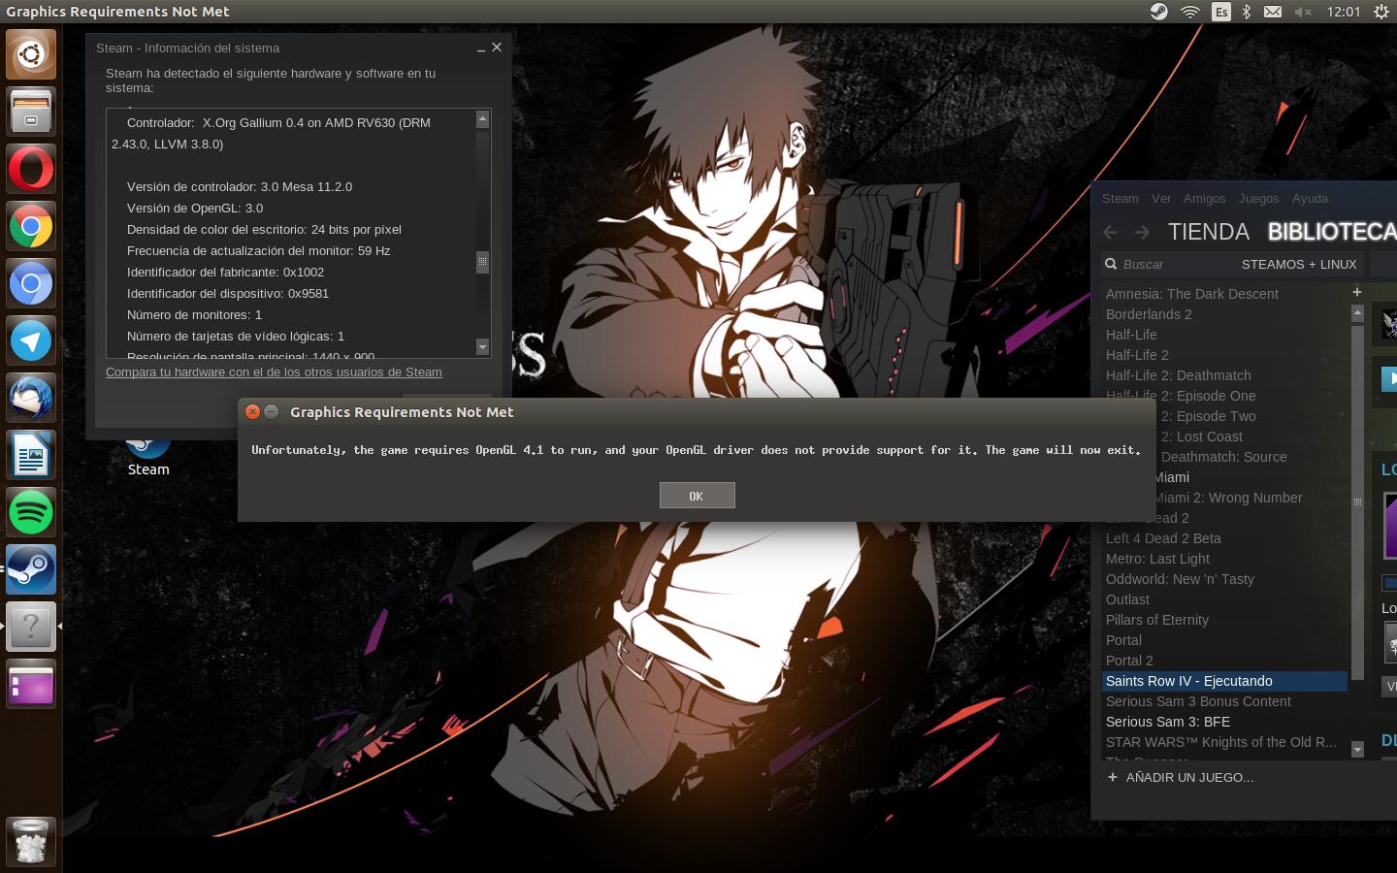Open Opera browser from the launcher
This screenshot has height=873, width=1397.
tap(31, 169)
